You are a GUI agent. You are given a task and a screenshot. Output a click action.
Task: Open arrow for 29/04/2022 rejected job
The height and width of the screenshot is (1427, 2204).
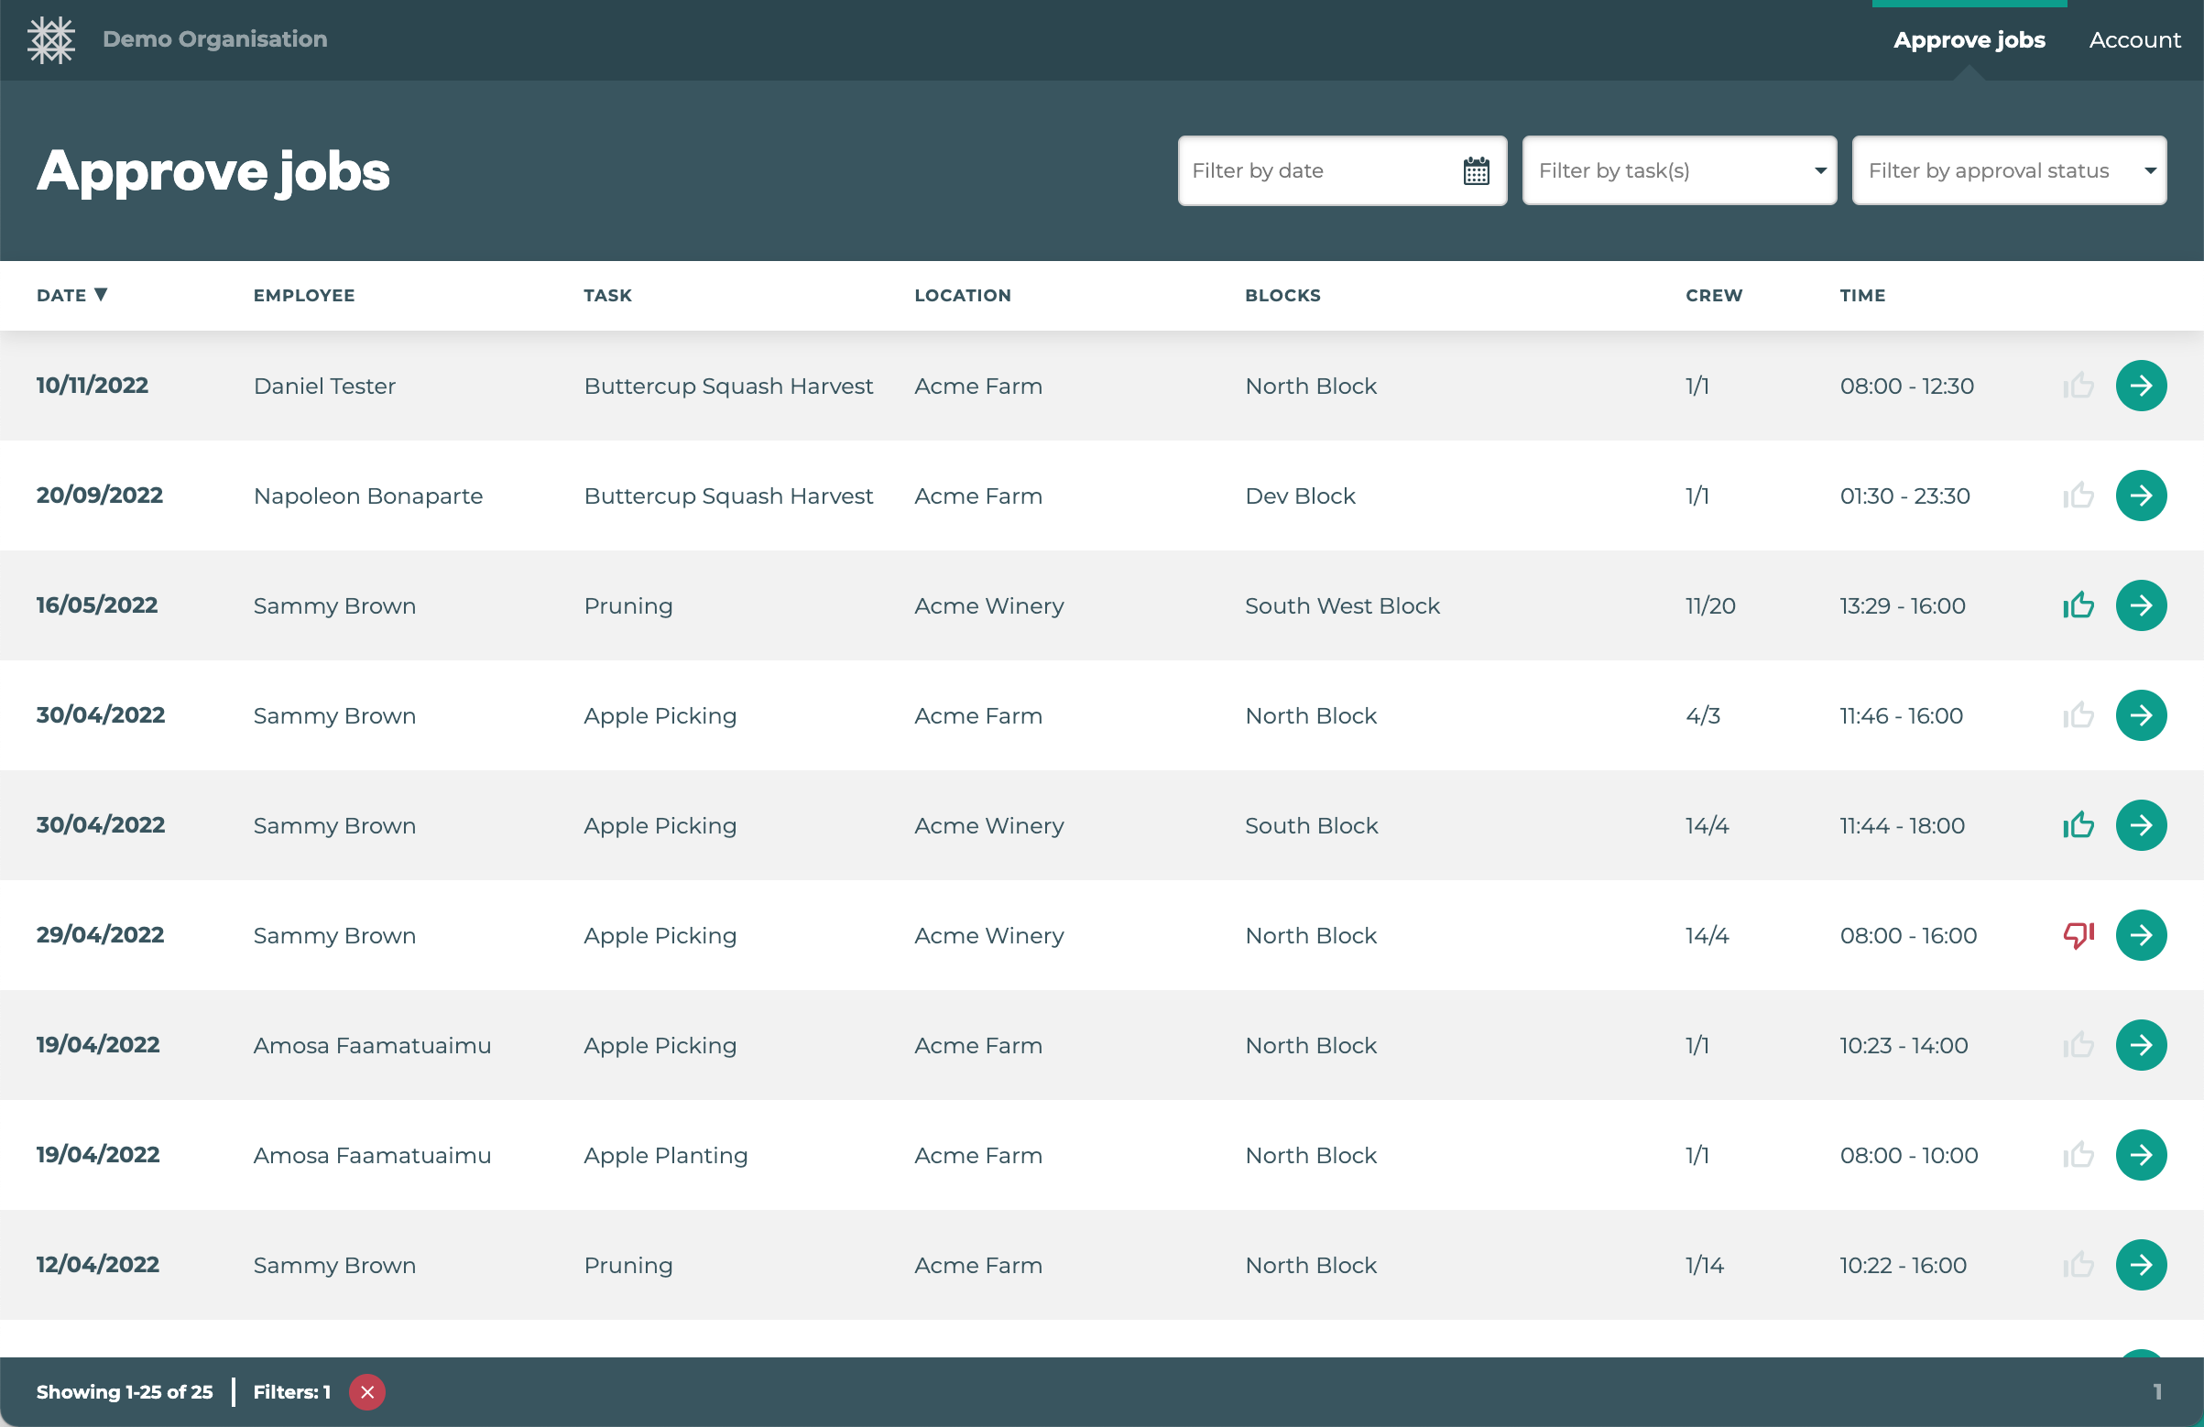(2140, 935)
